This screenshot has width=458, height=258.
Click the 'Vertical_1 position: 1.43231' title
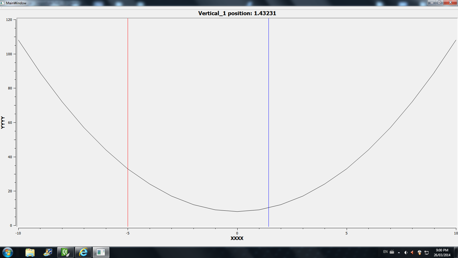(x=237, y=13)
